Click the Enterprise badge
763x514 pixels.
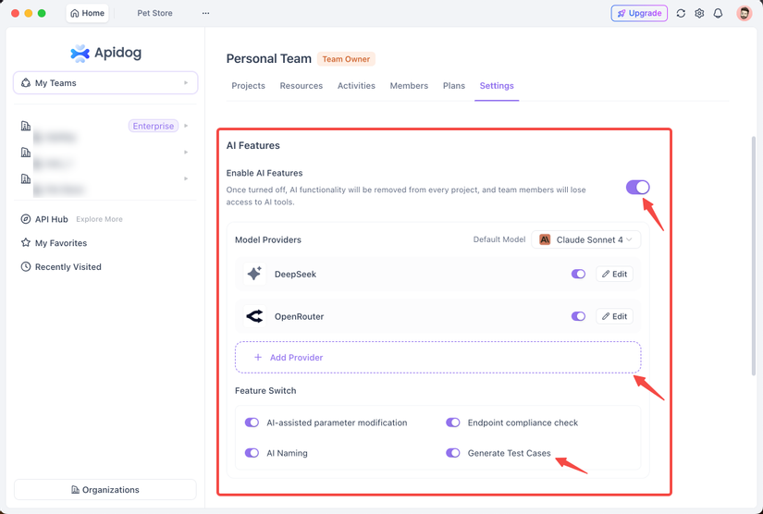pyautogui.click(x=154, y=126)
